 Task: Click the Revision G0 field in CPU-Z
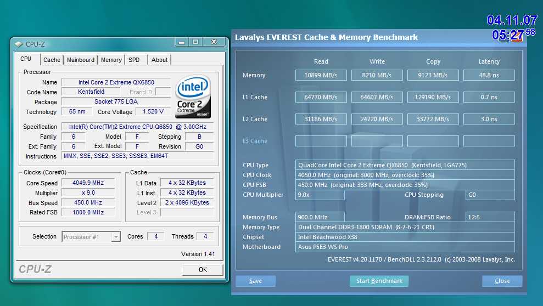point(199,146)
